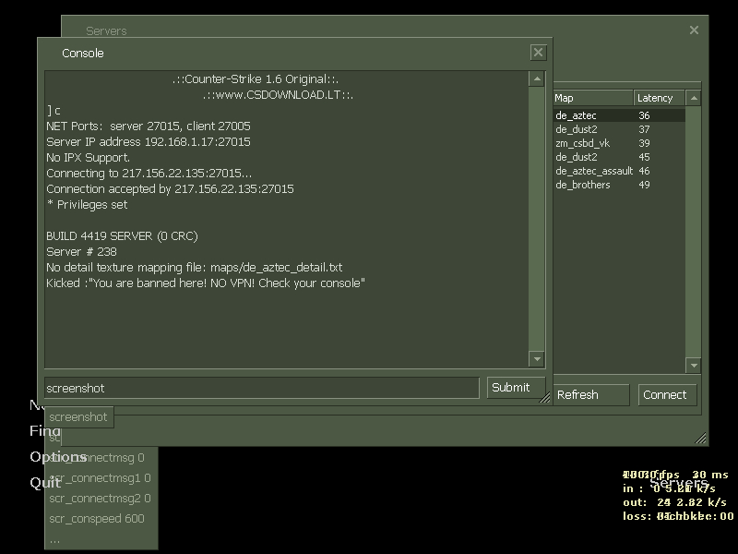The width and height of the screenshot is (738, 554).
Task: Choose scr_connectmsg1 0 suggestion
Action: click(100, 477)
